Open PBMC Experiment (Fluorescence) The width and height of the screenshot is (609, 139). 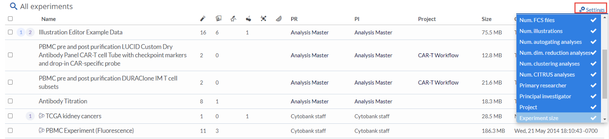pyautogui.click(x=90, y=131)
